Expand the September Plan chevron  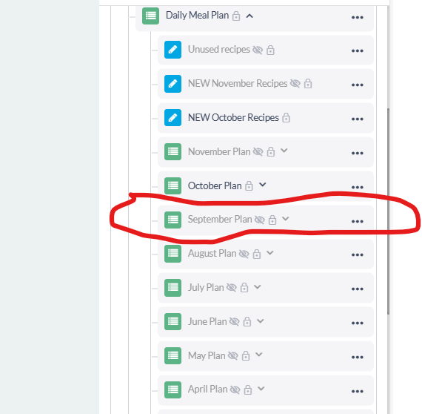pos(286,219)
